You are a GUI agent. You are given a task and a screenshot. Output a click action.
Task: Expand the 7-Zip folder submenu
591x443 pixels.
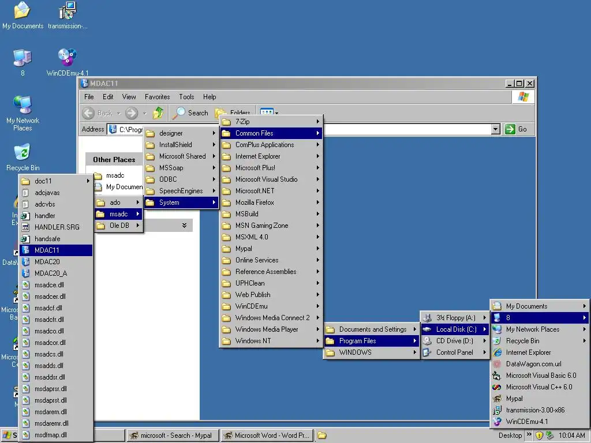pyautogui.click(x=271, y=122)
